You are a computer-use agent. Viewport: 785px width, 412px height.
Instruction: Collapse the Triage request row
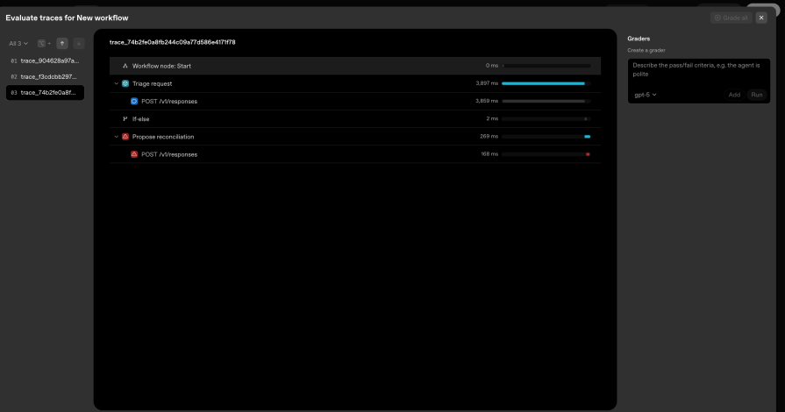(x=116, y=83)
